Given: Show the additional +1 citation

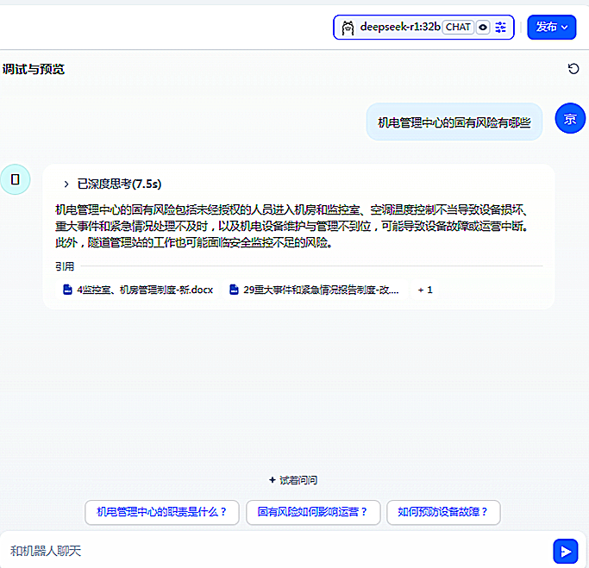Looking at the screenshot, I should click(425, 290).
